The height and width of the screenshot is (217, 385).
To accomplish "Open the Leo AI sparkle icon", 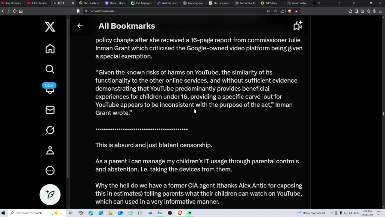I will pos(368,11).
